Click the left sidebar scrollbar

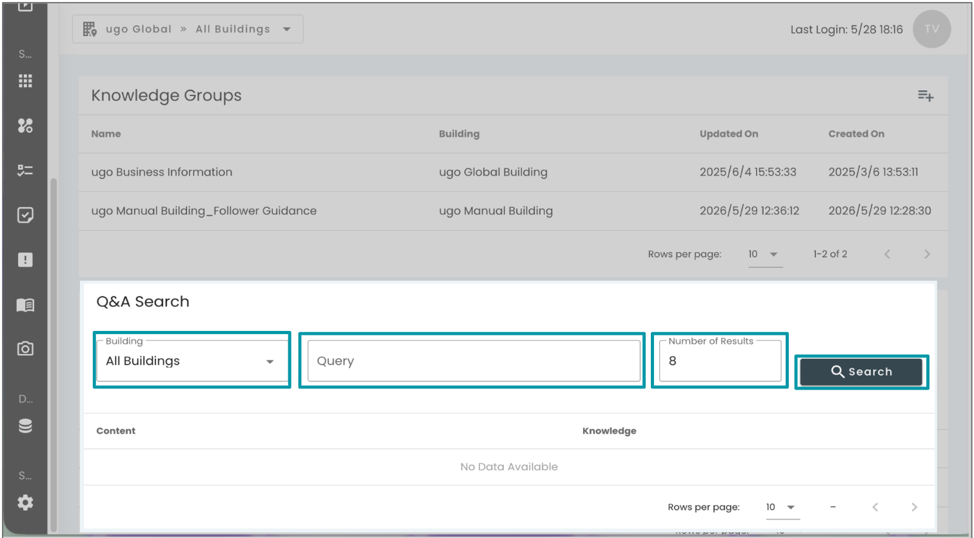pyautogui.click(x=54, y=355)
